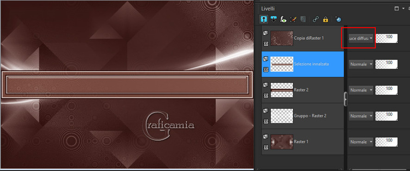Set opacity slider of Raster 2 layer
Image resolution: width=410 pixels, height=171 pixels.
tap(386, 90)
